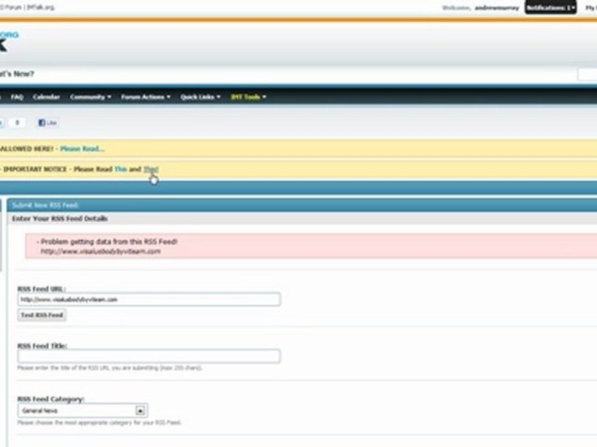
Task: Click into the RSS Feed URL field
Action: click(149, 299)
